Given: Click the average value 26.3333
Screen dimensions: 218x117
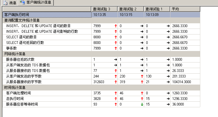Looking at the screenshot, I should tap(178, 71).
